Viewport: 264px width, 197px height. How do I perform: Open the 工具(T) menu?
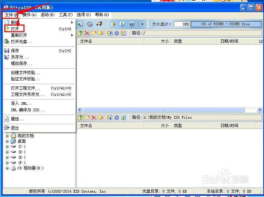pos(66,15)
